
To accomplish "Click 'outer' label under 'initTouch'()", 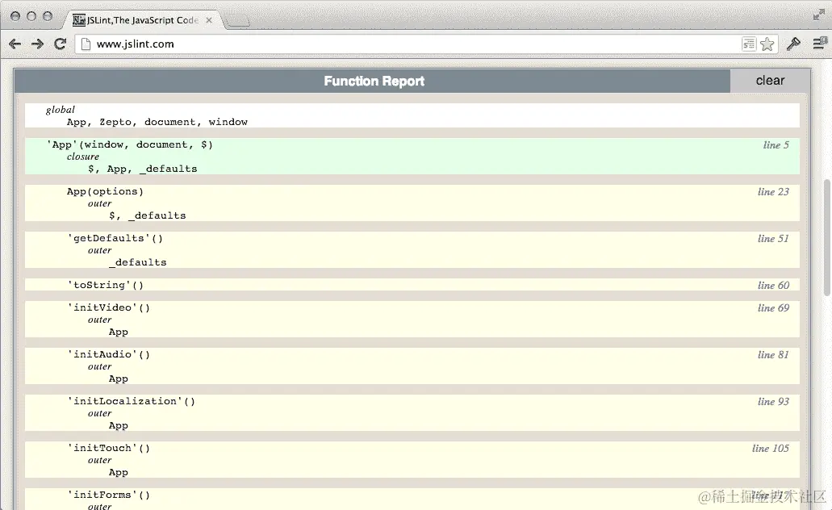I will tap(100, 460).
